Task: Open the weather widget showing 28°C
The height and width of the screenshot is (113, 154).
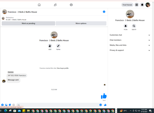Action: (124, 111)
